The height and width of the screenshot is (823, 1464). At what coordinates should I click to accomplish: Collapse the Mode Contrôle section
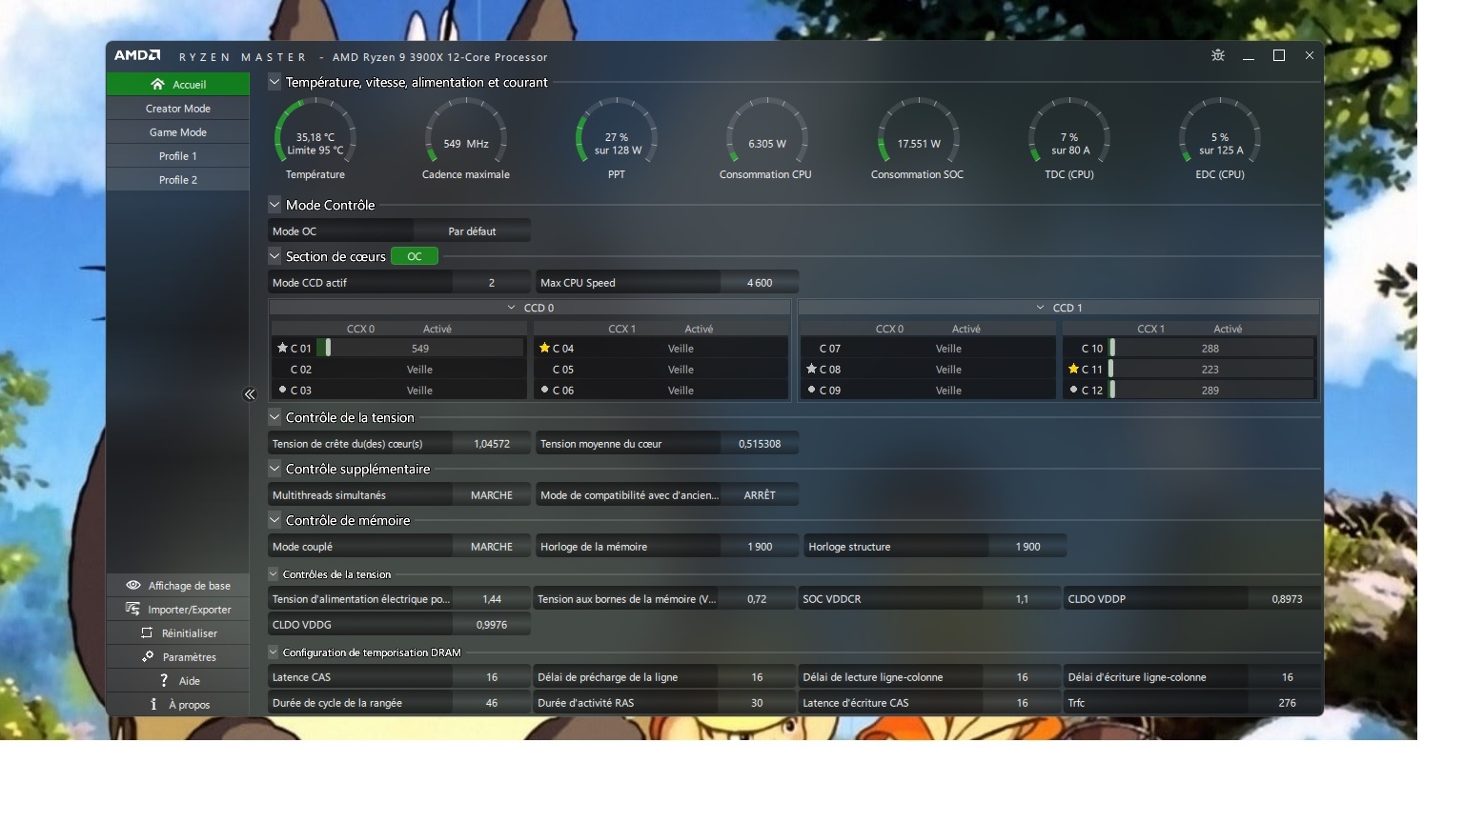pos(274,205)
